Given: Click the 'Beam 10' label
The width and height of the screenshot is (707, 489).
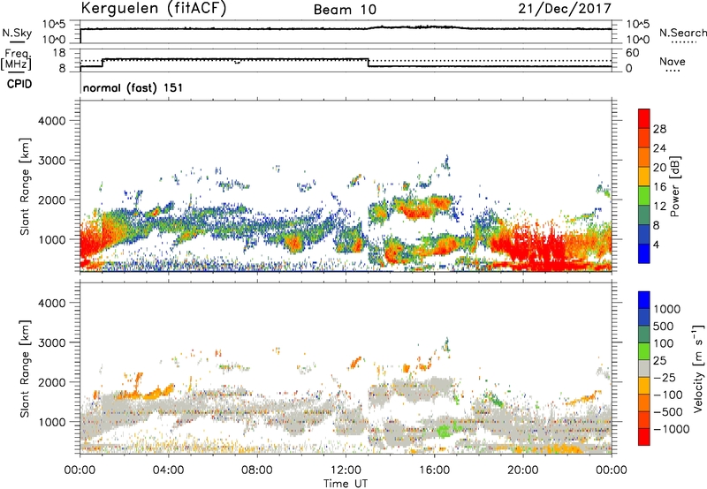Looking at the screenshot, I should click(345, 10).
